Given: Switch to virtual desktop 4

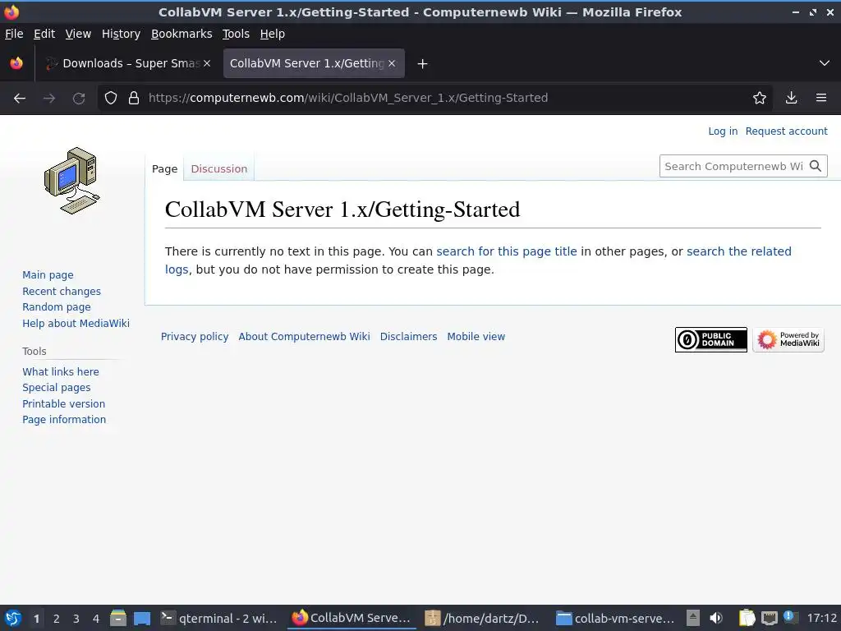Looking at the screenshot, I should [x=96, y=619].
